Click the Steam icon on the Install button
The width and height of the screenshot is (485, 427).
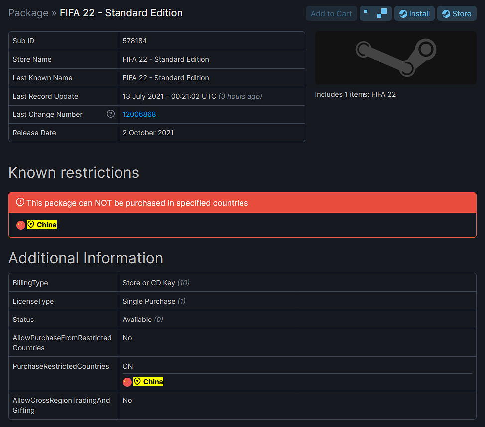pos(404,13)
